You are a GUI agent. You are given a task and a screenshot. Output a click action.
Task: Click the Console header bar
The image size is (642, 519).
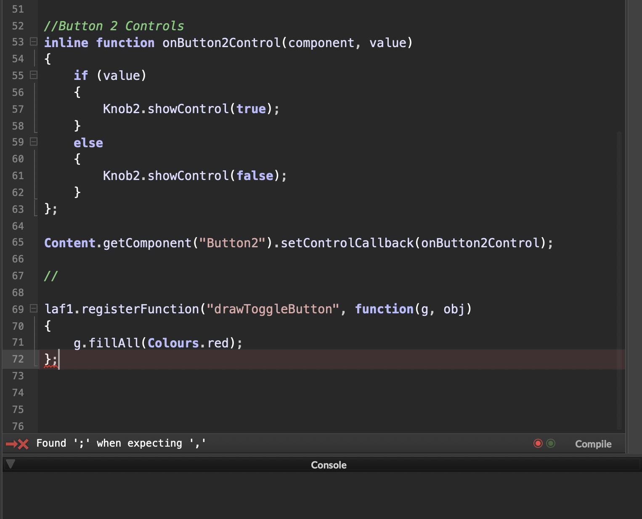click(x=321, y=465)
